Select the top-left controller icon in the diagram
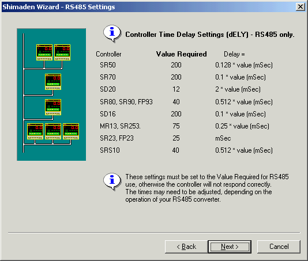308x261 pixels. [x=44, y=52]
